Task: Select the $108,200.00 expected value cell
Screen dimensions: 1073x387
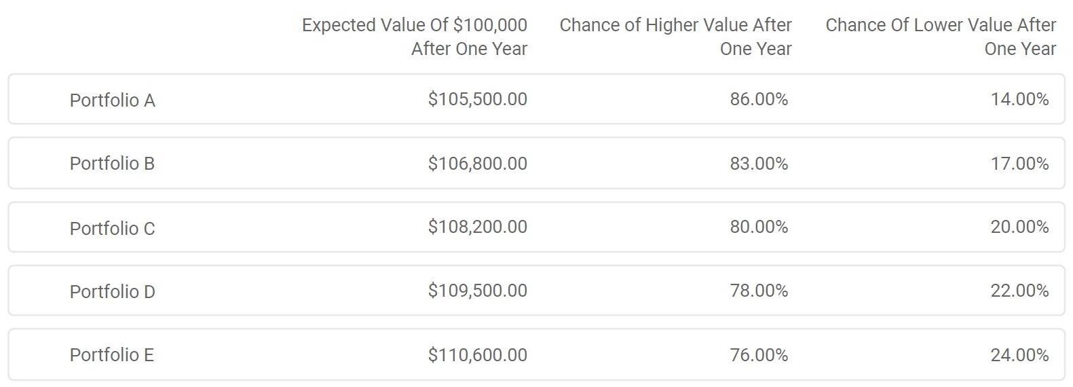Action: [x=478, y=227]
